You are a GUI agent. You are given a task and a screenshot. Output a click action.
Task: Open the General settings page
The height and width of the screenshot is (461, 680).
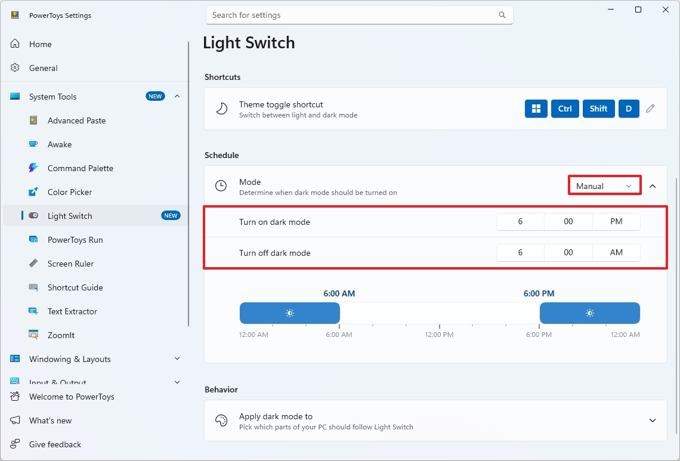pos(42,68)
